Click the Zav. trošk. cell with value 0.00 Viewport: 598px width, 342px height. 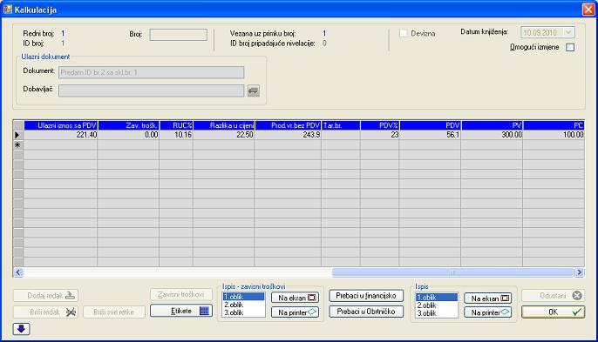pos(128,135)
